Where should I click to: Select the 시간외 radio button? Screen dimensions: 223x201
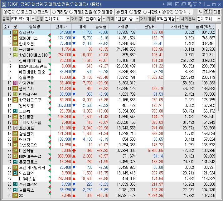click(145, 12)
